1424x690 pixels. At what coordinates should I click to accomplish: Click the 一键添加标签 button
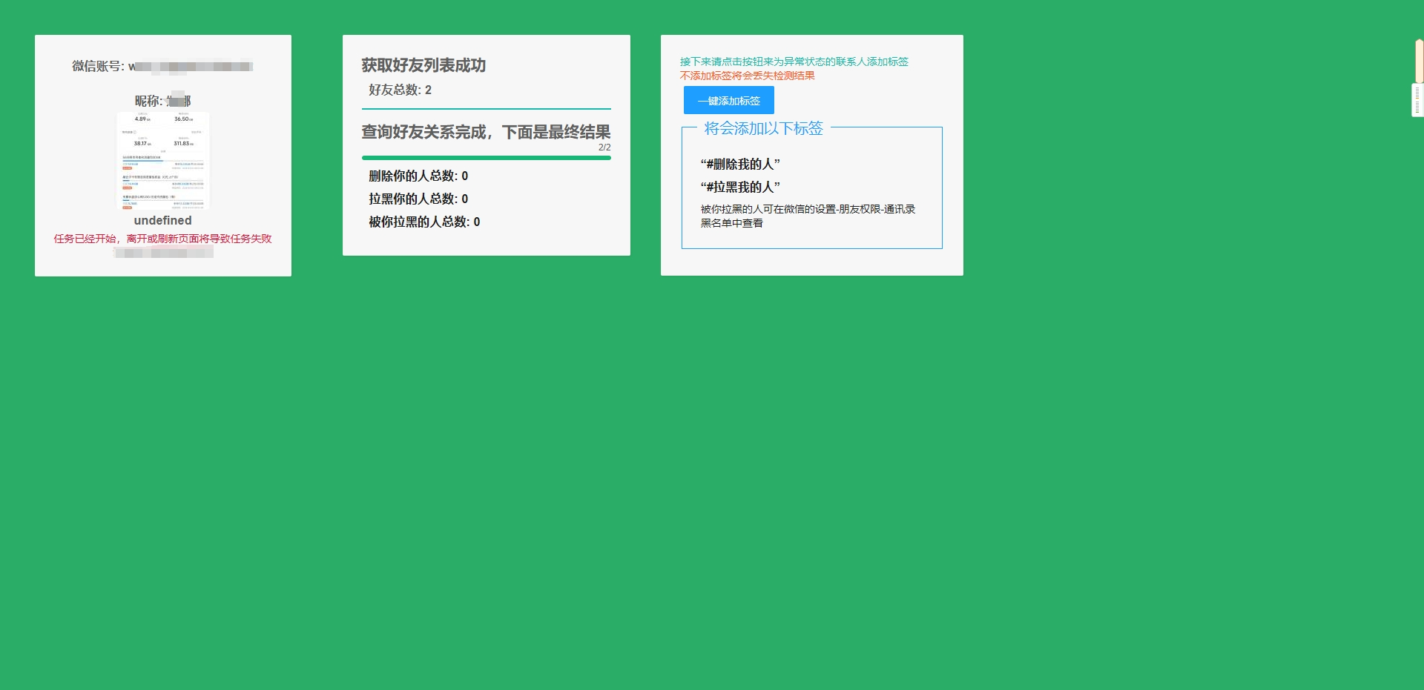click(x=728, y=100)
